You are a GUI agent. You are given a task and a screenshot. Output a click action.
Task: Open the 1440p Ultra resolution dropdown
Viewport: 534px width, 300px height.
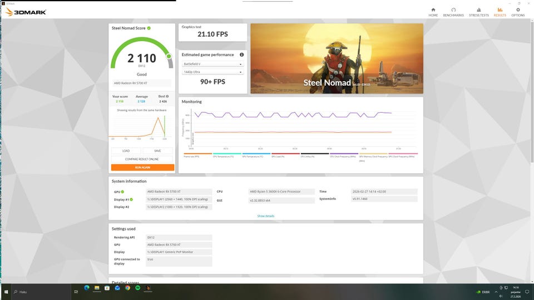pos(212,72)
